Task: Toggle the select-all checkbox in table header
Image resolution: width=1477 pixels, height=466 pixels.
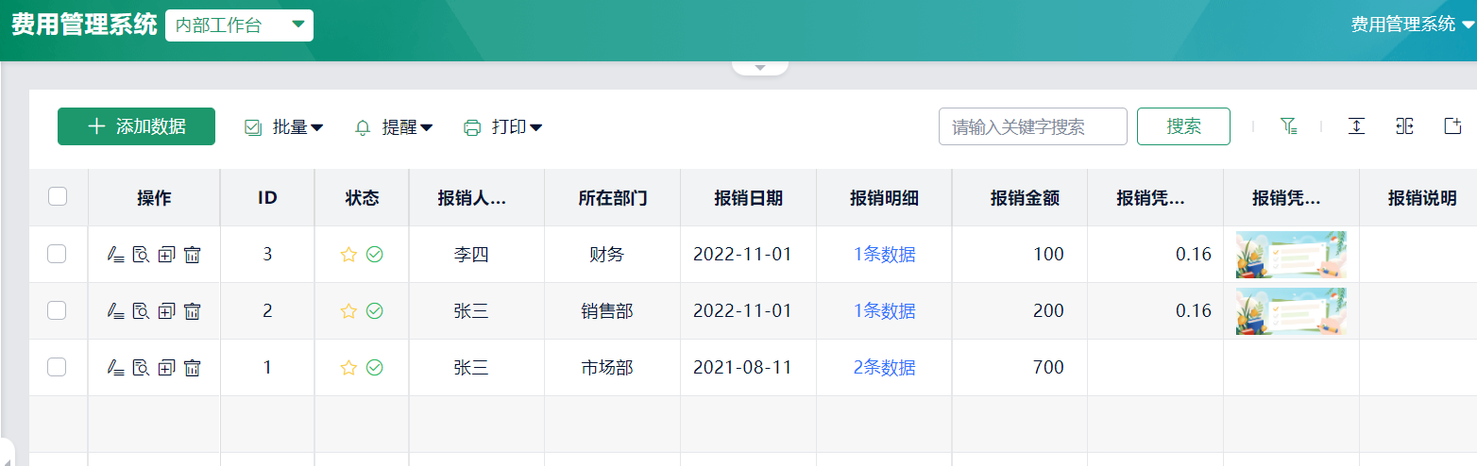Action: (58, 196)
